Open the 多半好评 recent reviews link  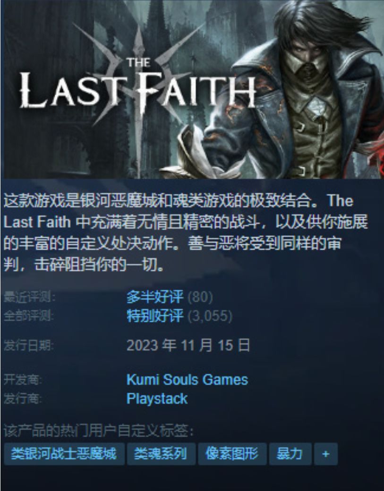click(155, 297)
